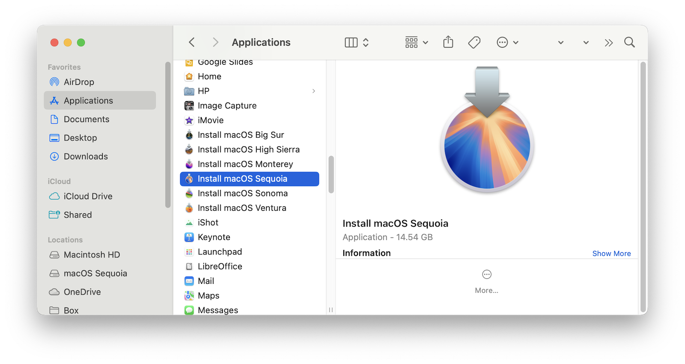Click the Sequoia installer preview image
The height and width of the screenshot is (364, 685).
[487, 130]
